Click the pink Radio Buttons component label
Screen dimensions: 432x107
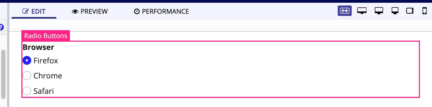46,36
